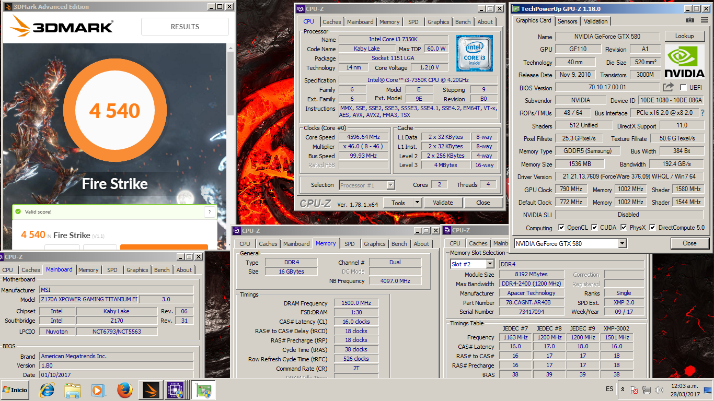Toggle the UEFI checkbox

coord(683,88)
